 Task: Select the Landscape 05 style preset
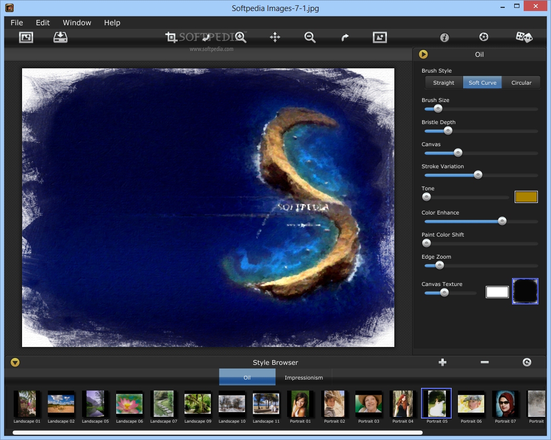coord(95,406)
